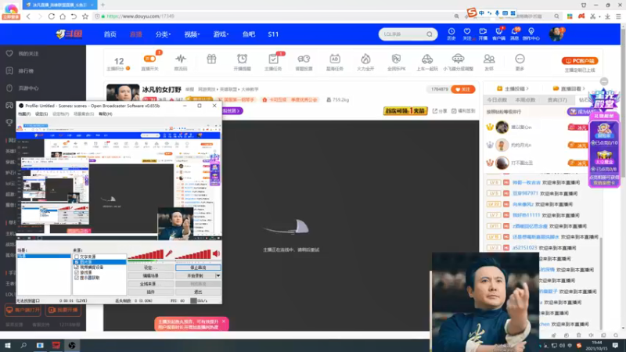Click the browser reload icon
The width and height of the screenshot is (626, 352).
tap(51, 16)
